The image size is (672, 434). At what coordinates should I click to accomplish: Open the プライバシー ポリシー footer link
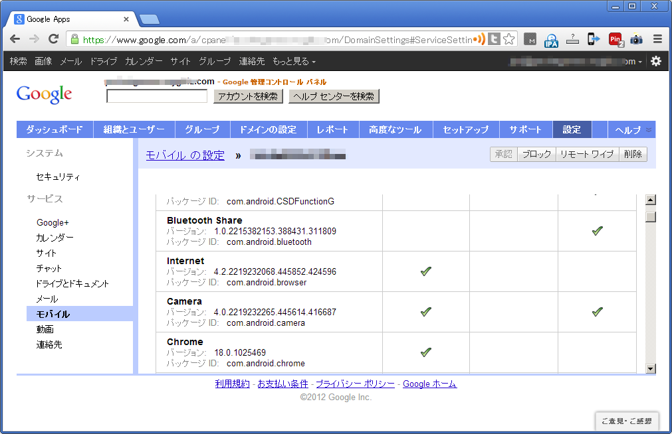[x=356, y=384]
